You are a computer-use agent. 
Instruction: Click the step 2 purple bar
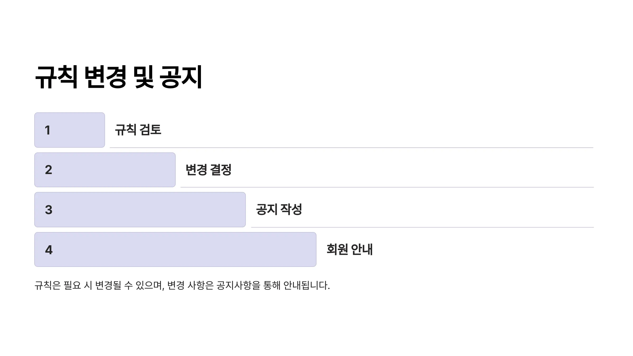105,170
